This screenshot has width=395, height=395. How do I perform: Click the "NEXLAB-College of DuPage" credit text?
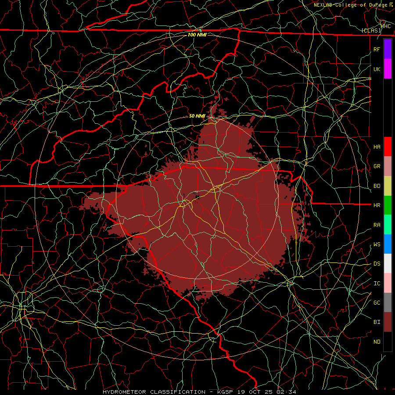click(351, 5)
